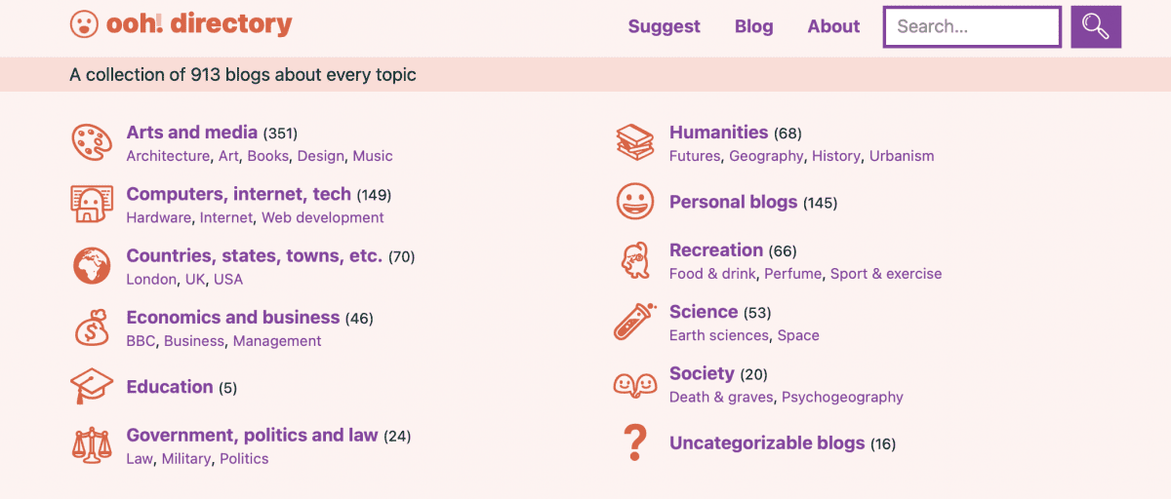Image resolution: width=1171 pixels, height=499 pixels.
Task: Open the Blog navigation item
Action: pos(753,26)
